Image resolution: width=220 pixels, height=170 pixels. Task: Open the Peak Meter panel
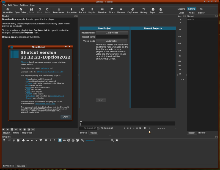point(59,10)
